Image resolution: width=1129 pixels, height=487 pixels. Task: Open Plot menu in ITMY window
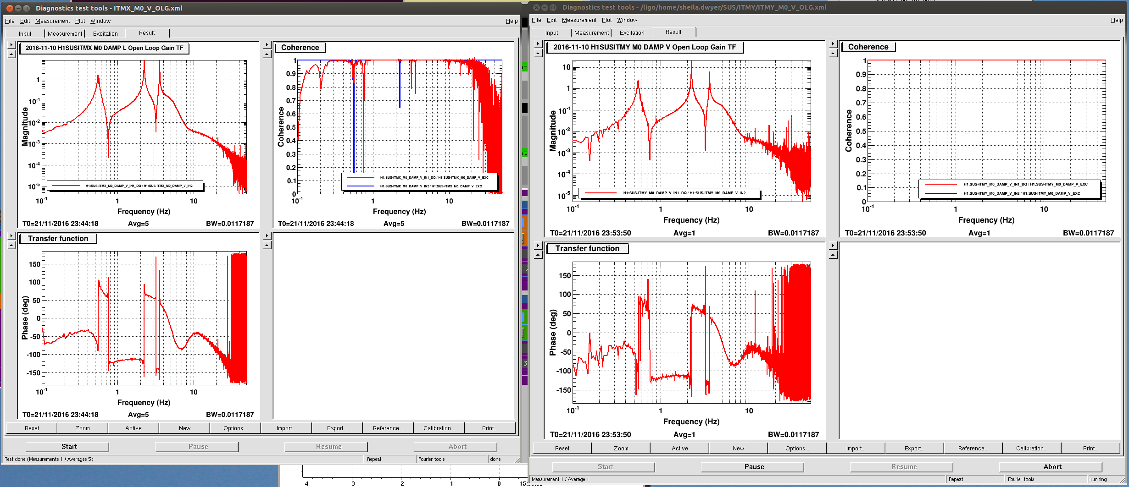pyautogui.click(x=606, y=20)
